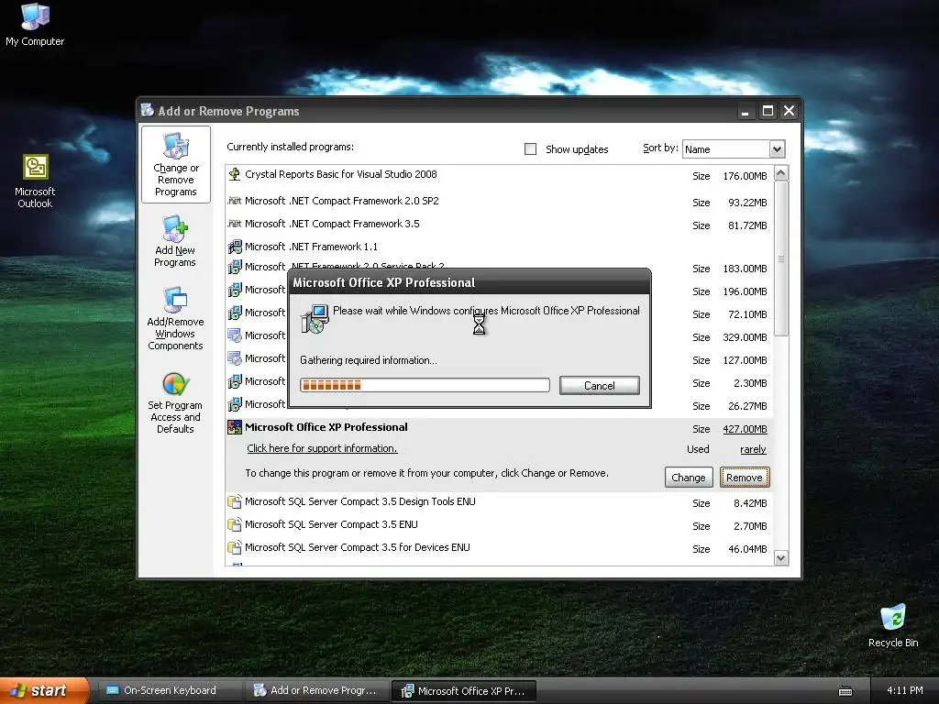Click icon of 2.30MB program row
Viewport: 939px width, 704px height.
235,381
